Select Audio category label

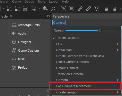22,34
